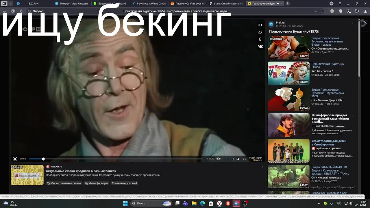Switch to Play Slots at Winna tab
The height and width of the screenshot is (208, 370).
(149, 3)
